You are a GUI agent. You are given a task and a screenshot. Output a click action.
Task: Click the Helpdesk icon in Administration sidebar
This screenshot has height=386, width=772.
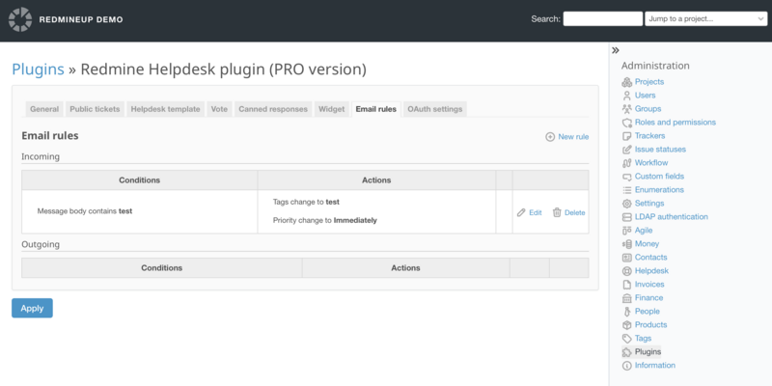[x=627, y=271]
